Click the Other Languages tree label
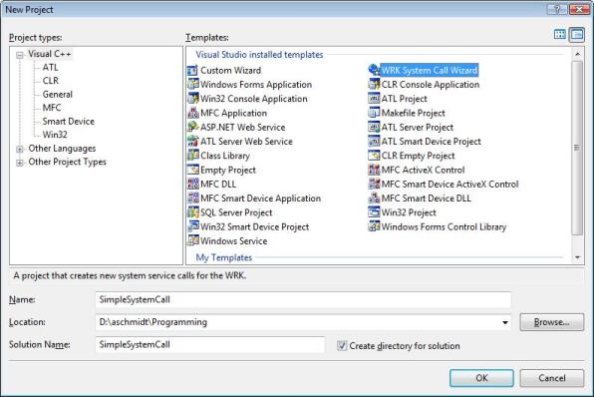This screenshot has height=397, width=594. pos(62,149)
